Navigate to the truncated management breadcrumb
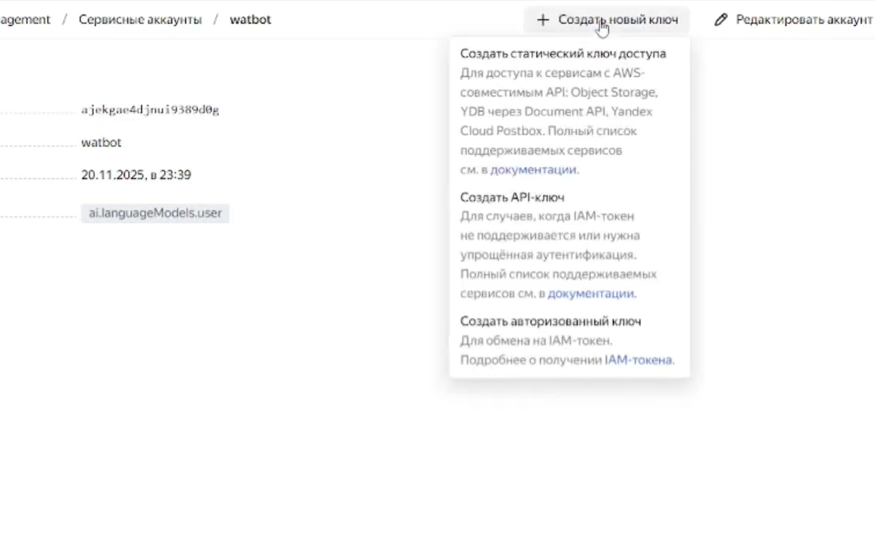Image resolution: width=875 pixels, height=541 pixels. 25,20
